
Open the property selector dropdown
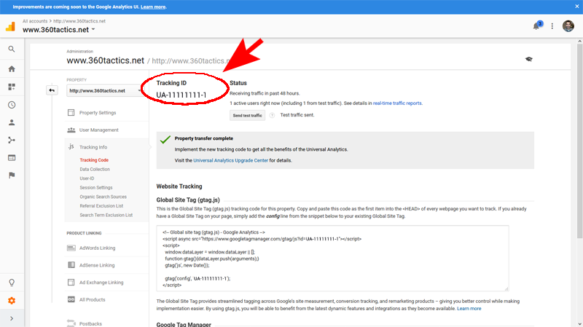pos(105,90)
